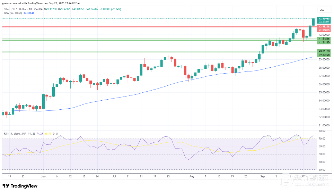Select the red resistance label 42.99358

[x=324, y=27]
